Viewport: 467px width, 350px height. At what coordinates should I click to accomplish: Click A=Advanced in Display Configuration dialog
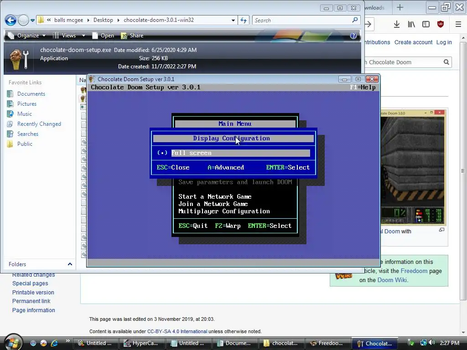pos(226,168)
